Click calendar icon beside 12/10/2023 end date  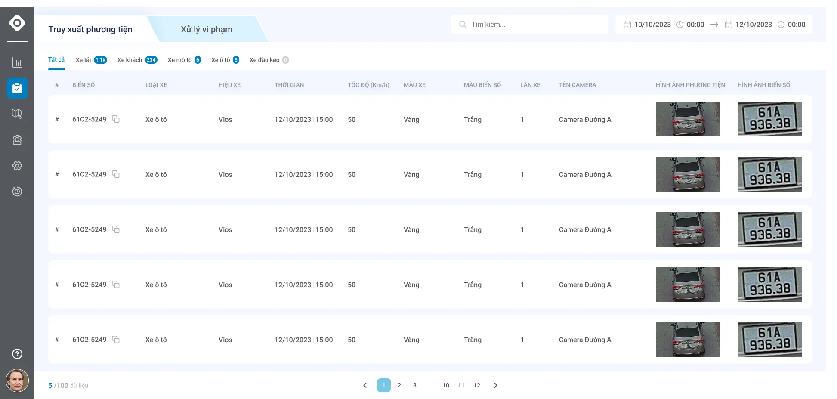click(x=729, y=25)
